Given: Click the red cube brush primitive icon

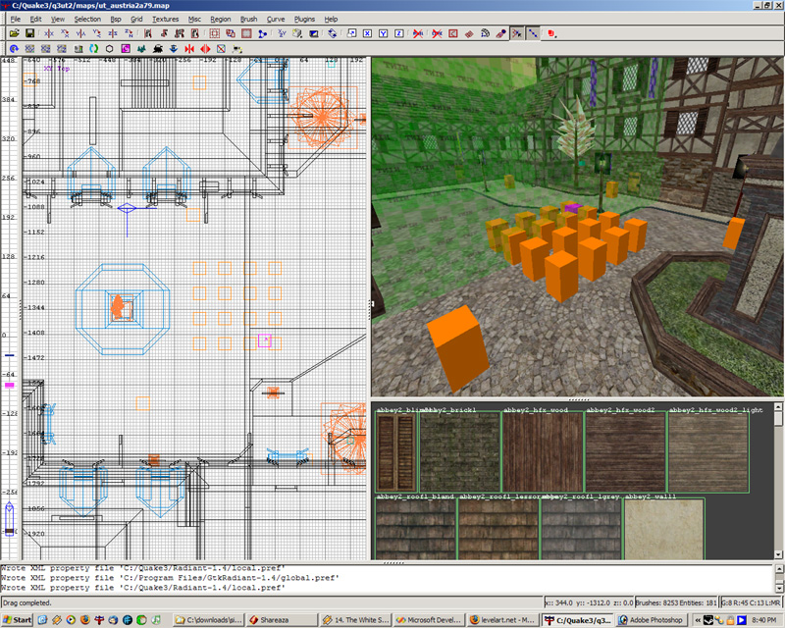Looking at the screenshot, I should click(x=551, y=33).
